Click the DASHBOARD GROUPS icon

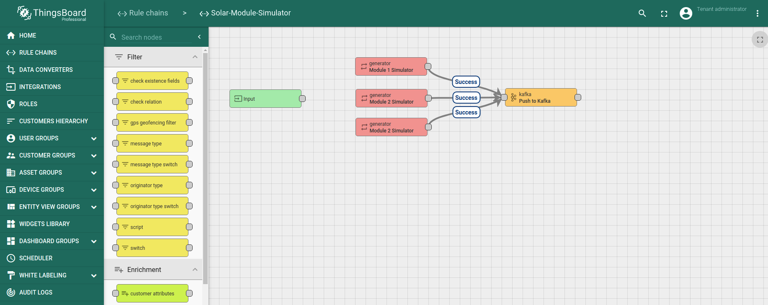pyautogui.click(x=11, y=241)
